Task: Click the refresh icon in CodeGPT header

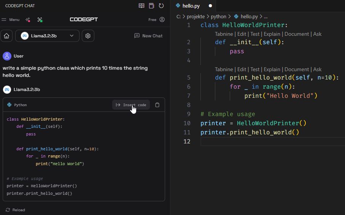Action: coord(161,6)
